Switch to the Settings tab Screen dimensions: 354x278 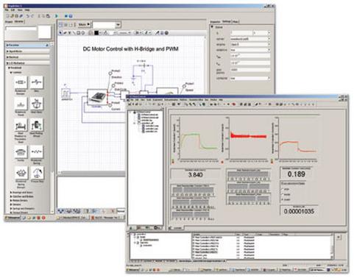tap(227, 21)
